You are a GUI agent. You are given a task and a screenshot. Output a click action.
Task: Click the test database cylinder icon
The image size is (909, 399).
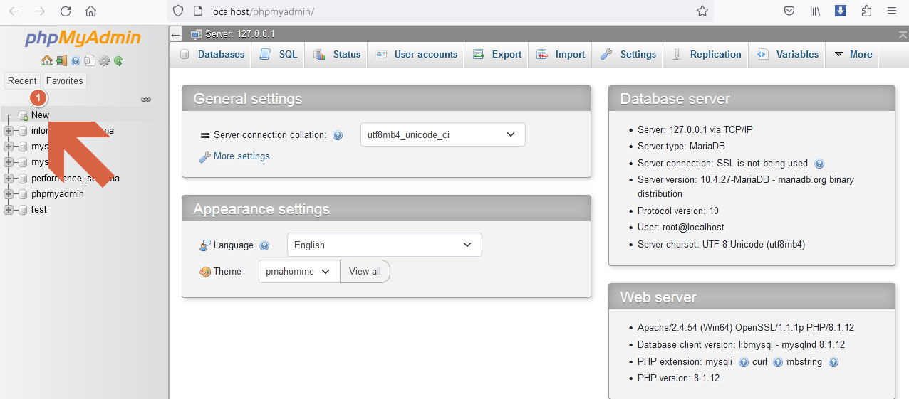(x=23, y=210)
